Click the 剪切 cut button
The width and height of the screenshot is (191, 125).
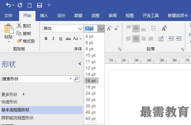point(24,26)
